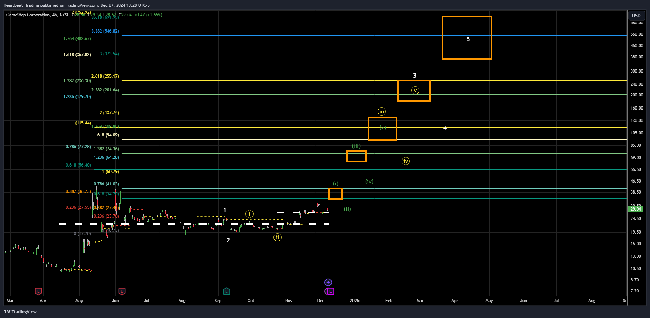The image size is (650, 318).
Task: Select the Fib label 2 (137.74)
Action: coord(109,113)
